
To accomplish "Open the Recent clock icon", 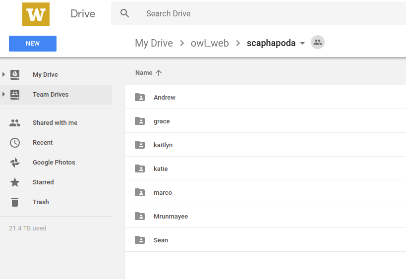I will coord(15,143).
